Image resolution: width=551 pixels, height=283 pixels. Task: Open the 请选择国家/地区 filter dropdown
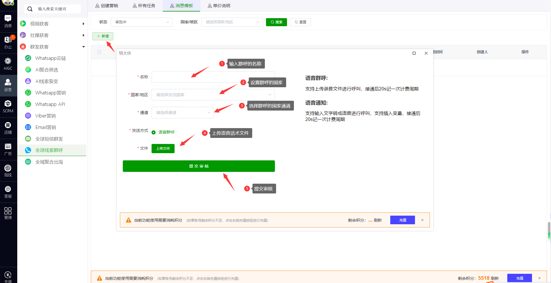click(x=232, y=22)
